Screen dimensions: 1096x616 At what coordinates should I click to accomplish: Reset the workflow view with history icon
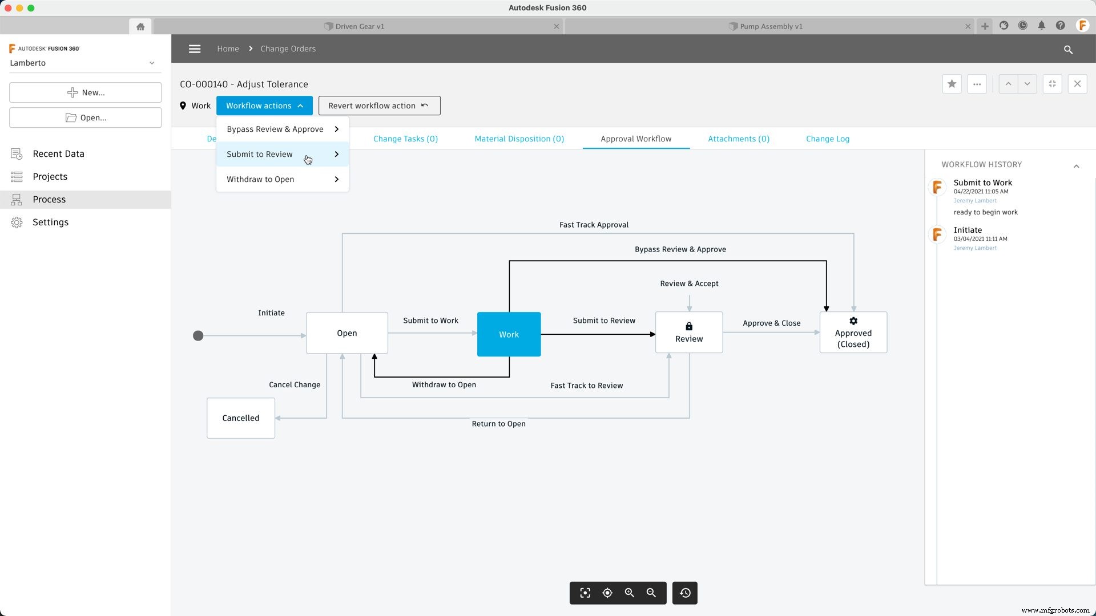pos(684,593)
